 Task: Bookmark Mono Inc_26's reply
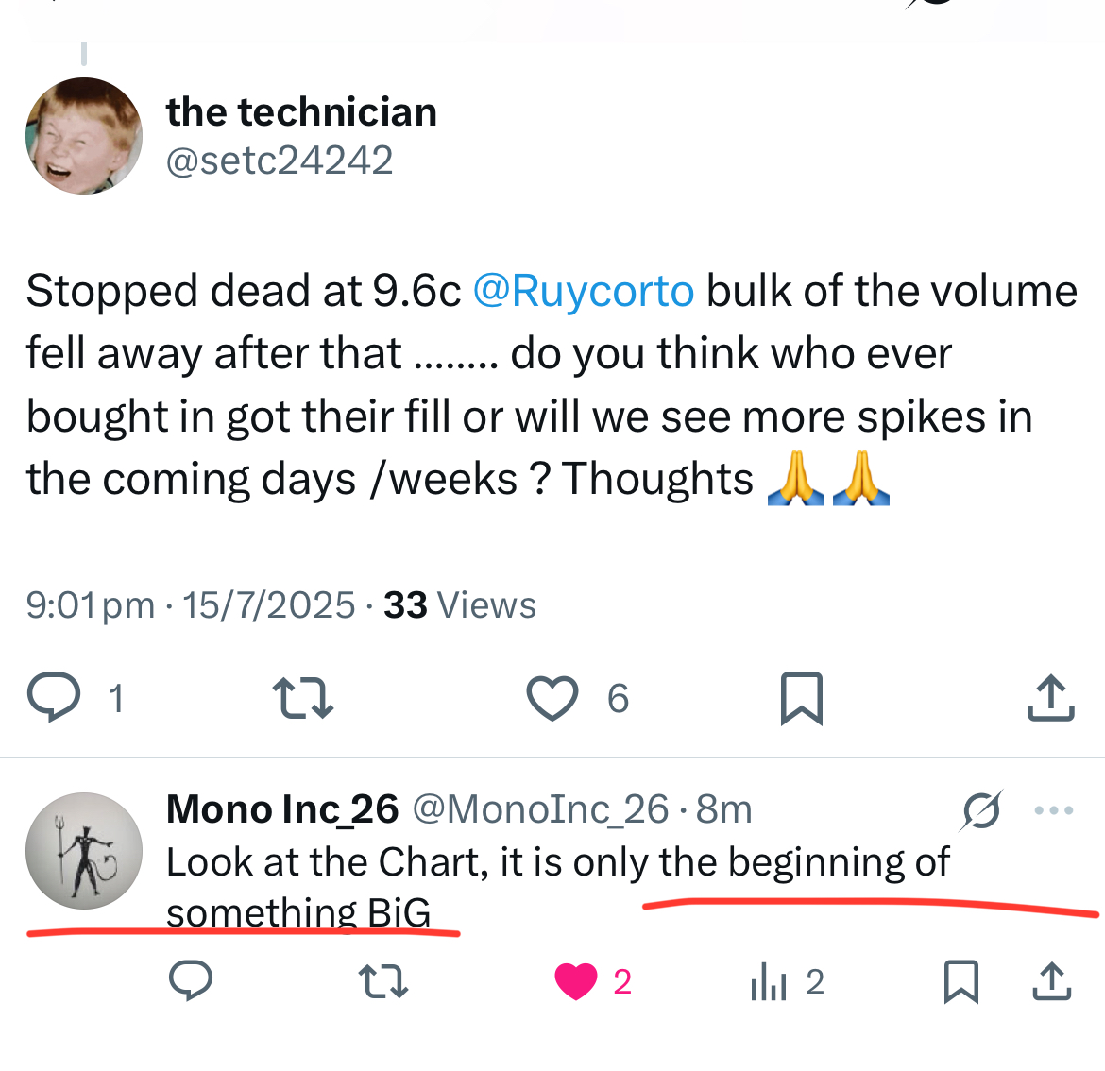tap(960, 981)
